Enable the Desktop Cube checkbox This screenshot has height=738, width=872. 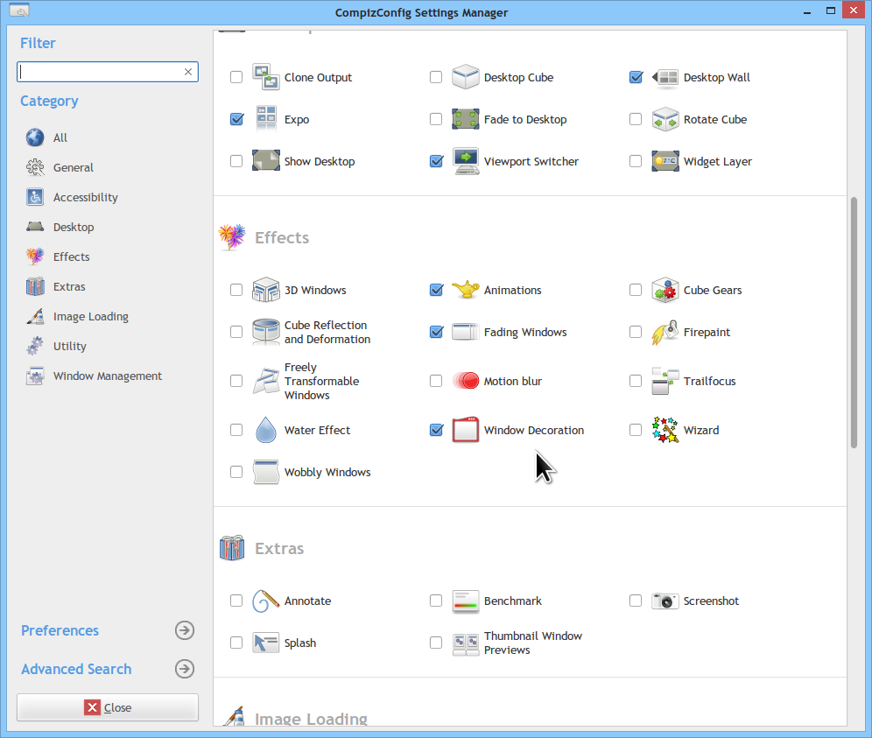(436, 77)
